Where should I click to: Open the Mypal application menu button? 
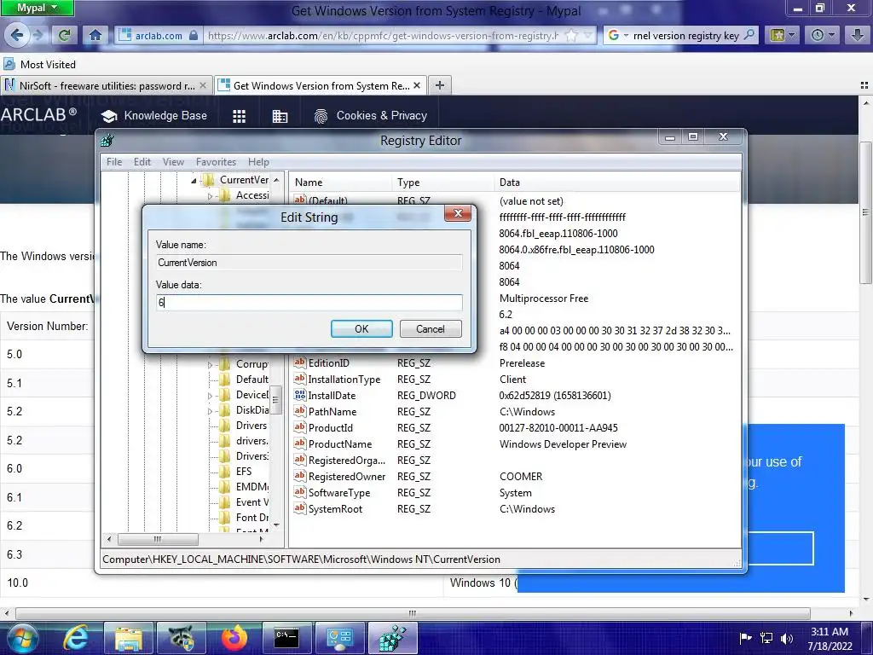click(37, 8)
